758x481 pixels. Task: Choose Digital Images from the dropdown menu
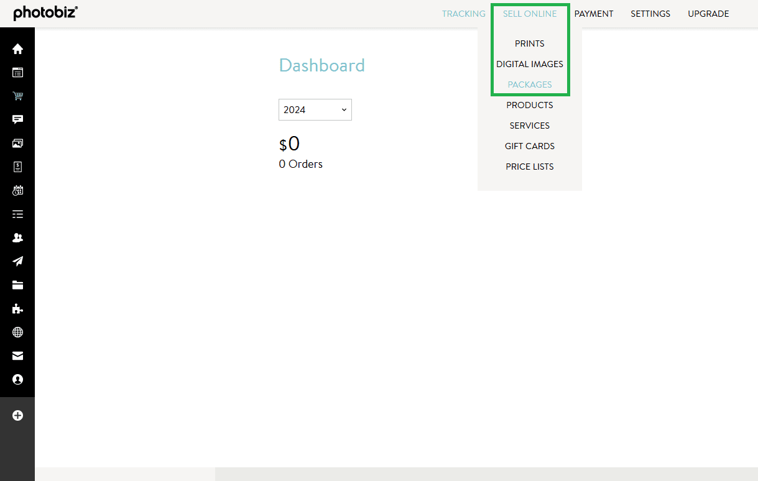[x=530, y=64]
